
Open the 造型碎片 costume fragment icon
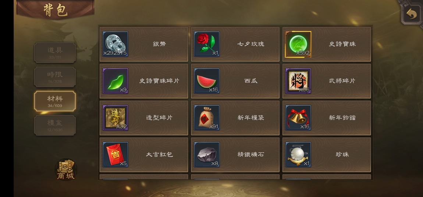tap(115, 118)
